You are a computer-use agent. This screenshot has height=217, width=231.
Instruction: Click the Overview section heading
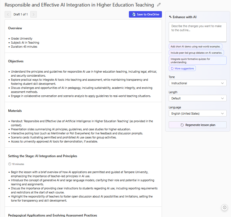click(15, 28)
